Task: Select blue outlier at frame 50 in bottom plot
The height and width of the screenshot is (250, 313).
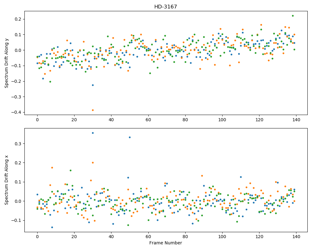Action: point(130,137)
